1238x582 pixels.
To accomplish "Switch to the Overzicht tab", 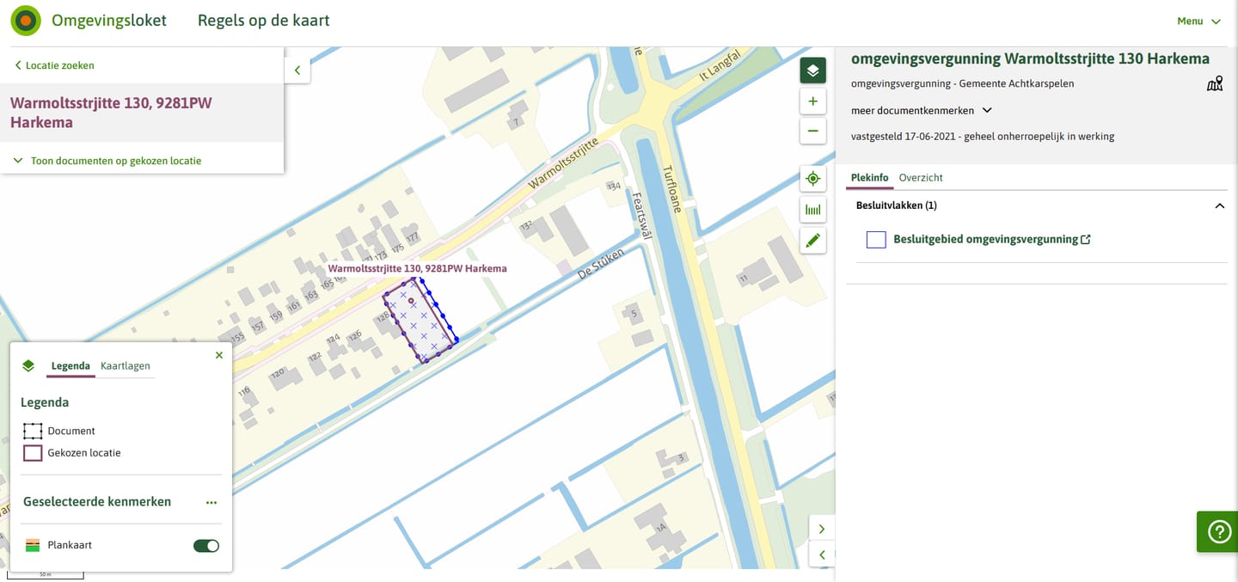I will click(921, 178).
